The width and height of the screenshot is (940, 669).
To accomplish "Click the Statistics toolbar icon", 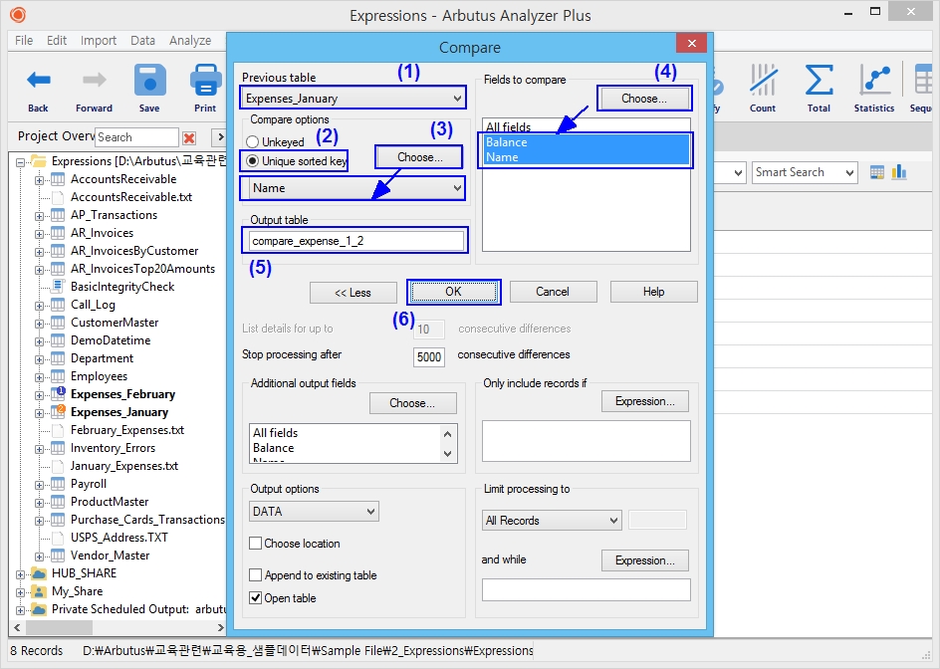I will (874, 81).
